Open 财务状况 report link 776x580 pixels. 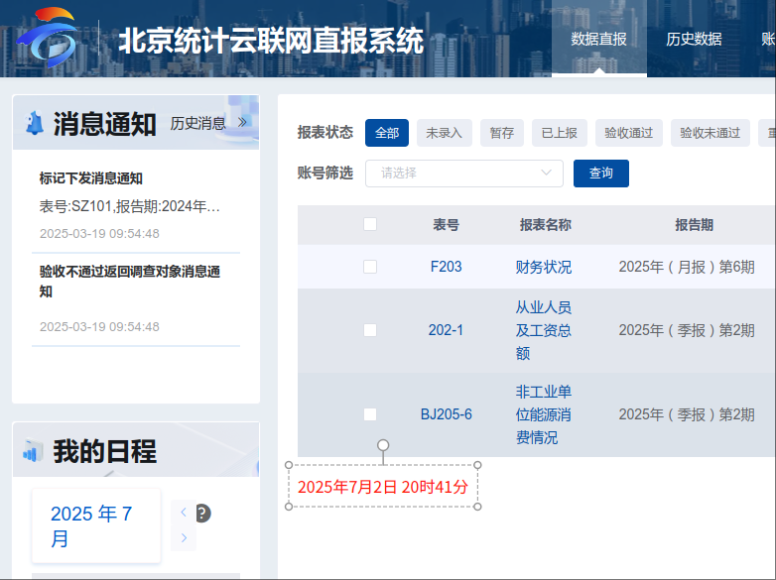pos(544,267)
